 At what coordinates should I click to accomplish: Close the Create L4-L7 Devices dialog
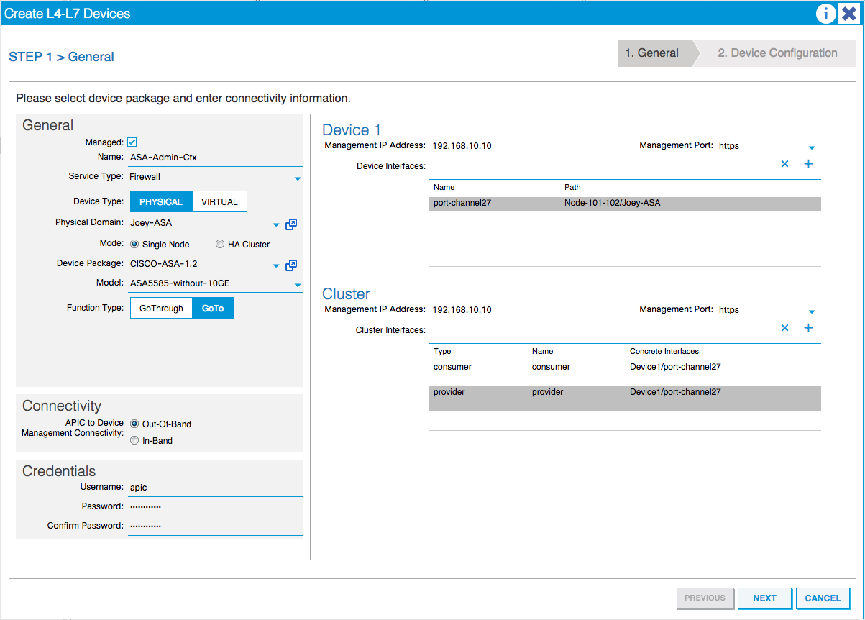coord(848,14)
